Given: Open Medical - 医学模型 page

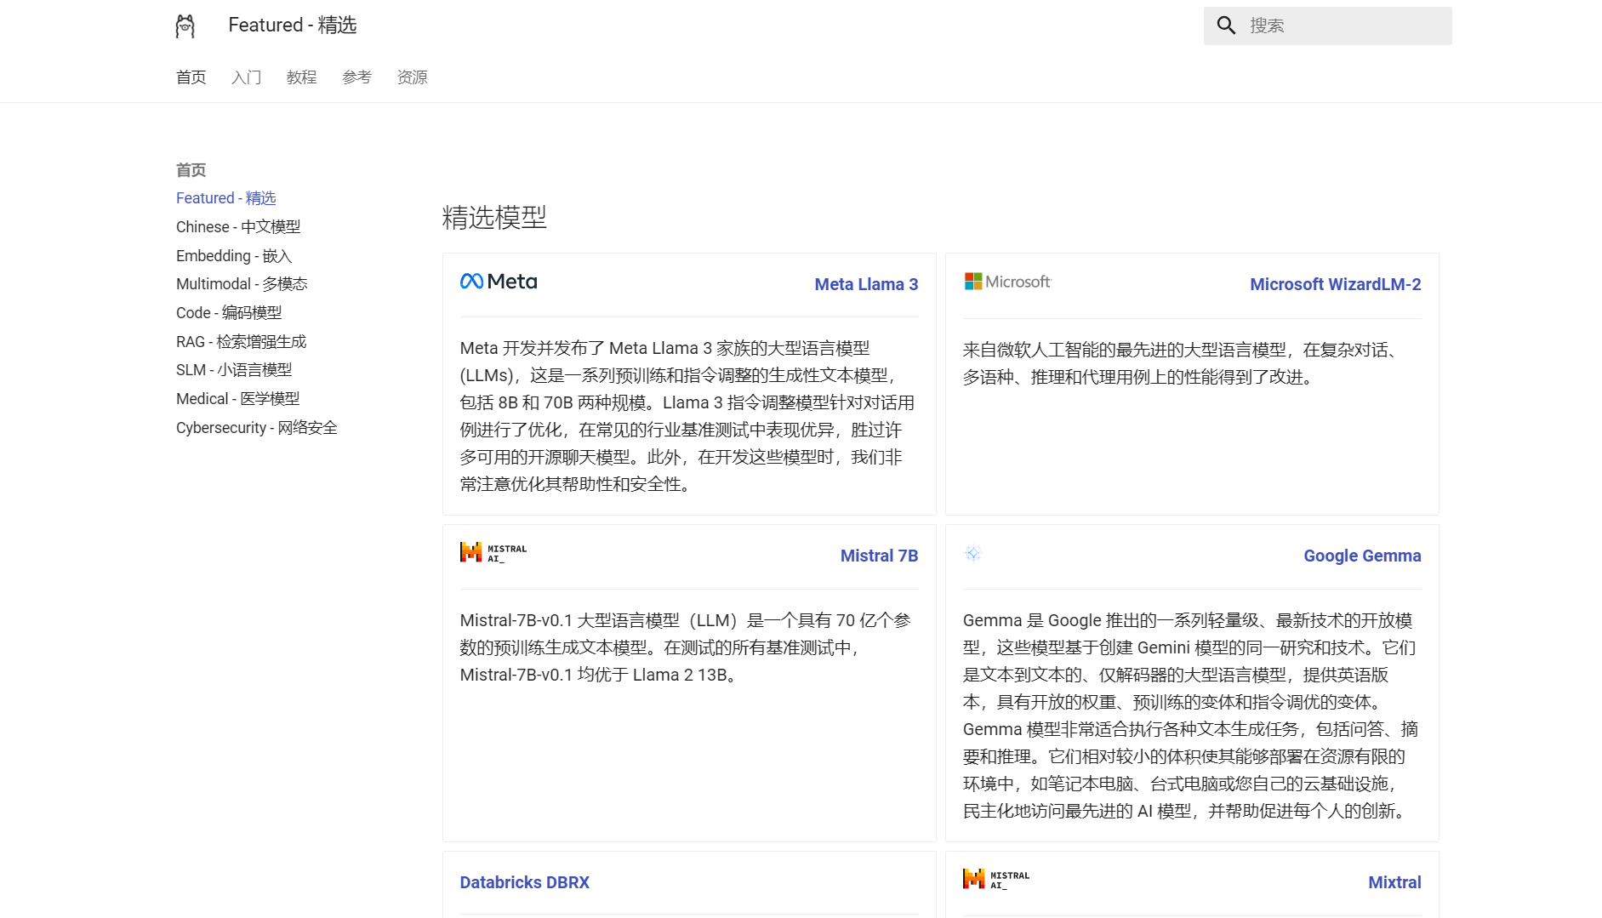Looking at the screenshot, I should 238,399.
